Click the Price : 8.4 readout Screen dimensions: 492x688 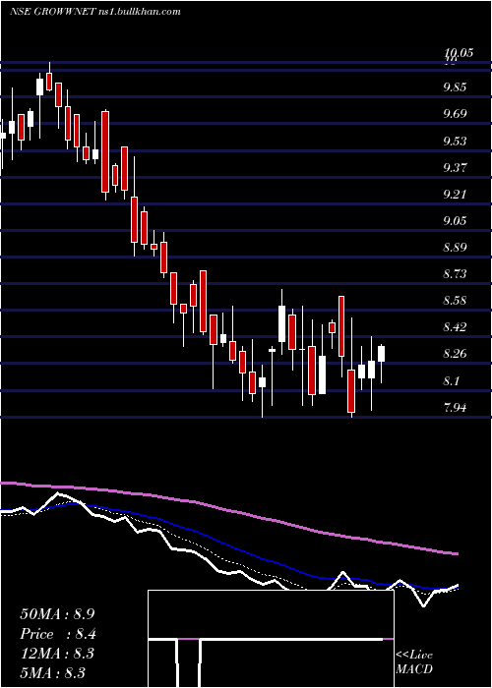(58, 634)
